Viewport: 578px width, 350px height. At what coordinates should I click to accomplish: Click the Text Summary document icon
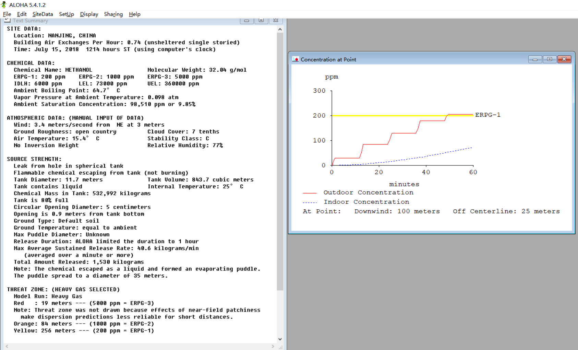click(x=8, y=20)
